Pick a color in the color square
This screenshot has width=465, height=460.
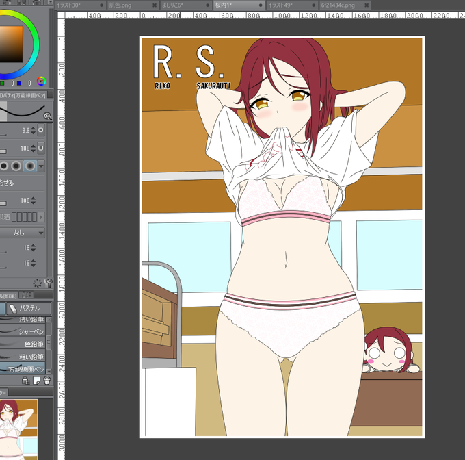point(11,44)
